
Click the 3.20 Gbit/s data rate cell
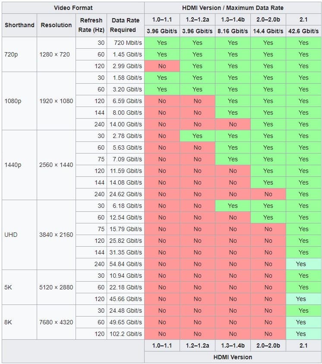[x=126, y=89]
